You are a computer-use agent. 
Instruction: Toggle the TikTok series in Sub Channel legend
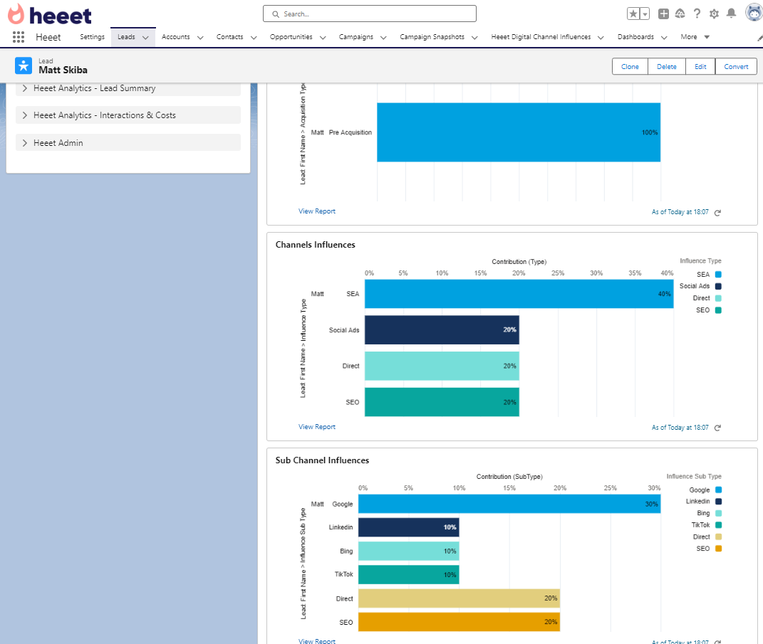[720, 524]
